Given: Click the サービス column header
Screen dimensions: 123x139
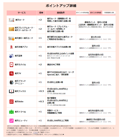Looking at the screenshot, I should point(22,13).
